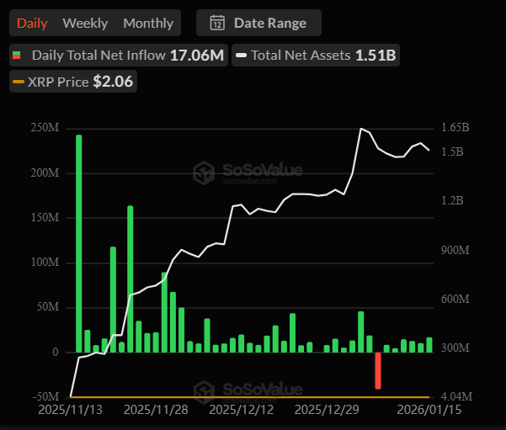This screenshot has height=430, width=506.
Task: Click the 250M left axis label
Action: pyautogui.click(x=45, y=128)
